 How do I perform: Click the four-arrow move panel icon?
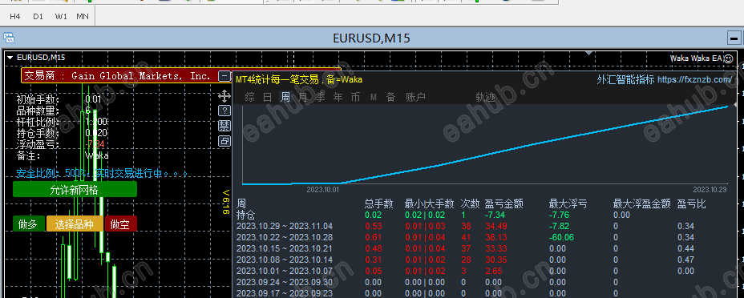click(x=224, y=97)
